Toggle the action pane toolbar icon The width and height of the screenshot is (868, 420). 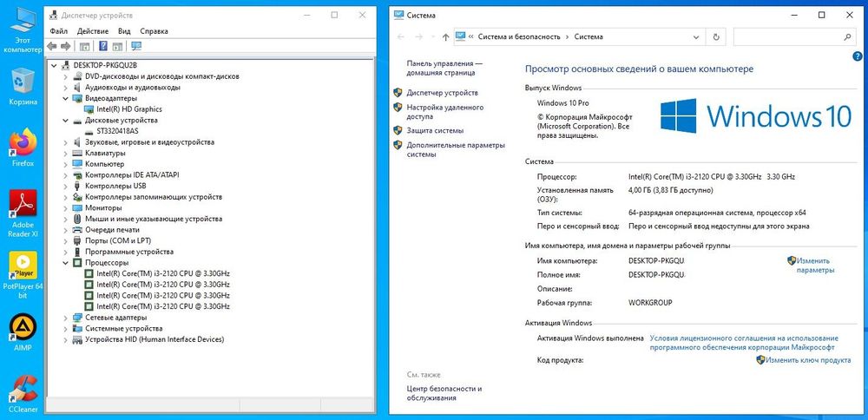[x=117, y=46]
